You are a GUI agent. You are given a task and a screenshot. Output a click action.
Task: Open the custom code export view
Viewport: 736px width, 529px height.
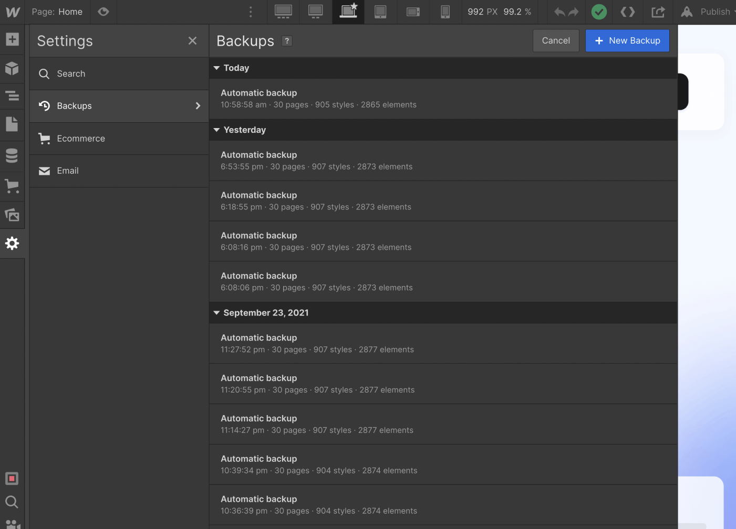click(627, 12)
